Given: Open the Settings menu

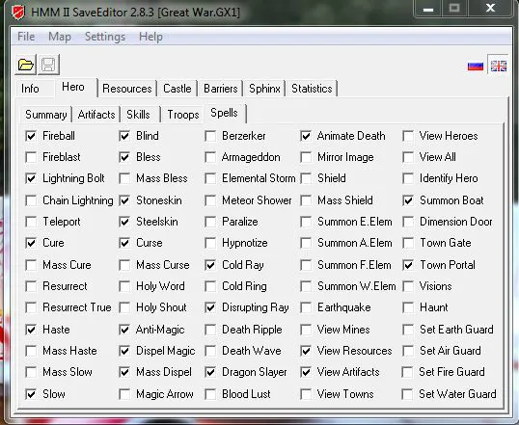Looking at the screenshot, I should click(105, 37).
